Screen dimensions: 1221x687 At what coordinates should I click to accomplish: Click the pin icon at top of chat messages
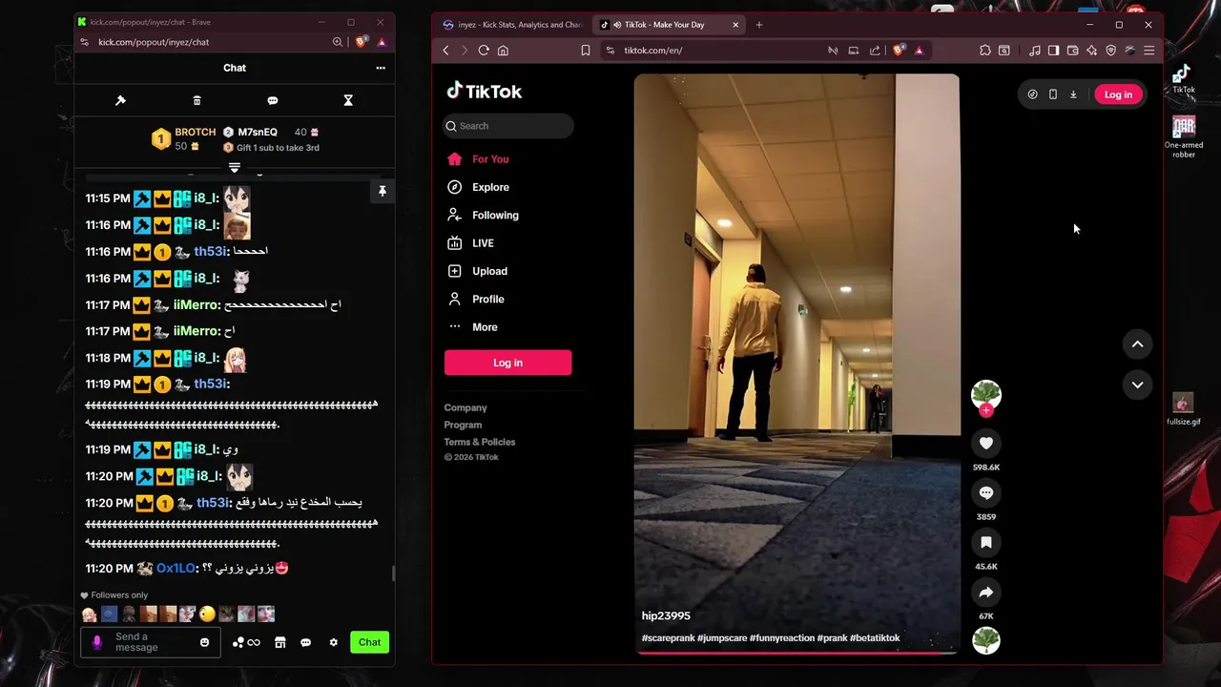tap(383, 192)
